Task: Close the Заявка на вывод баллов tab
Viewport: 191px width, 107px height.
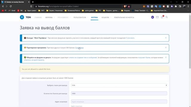Action: [29, 2]
